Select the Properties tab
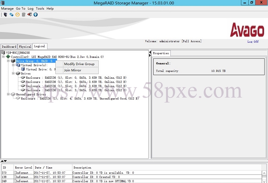Viewport: 268px width, 183px height. [161, 53]
